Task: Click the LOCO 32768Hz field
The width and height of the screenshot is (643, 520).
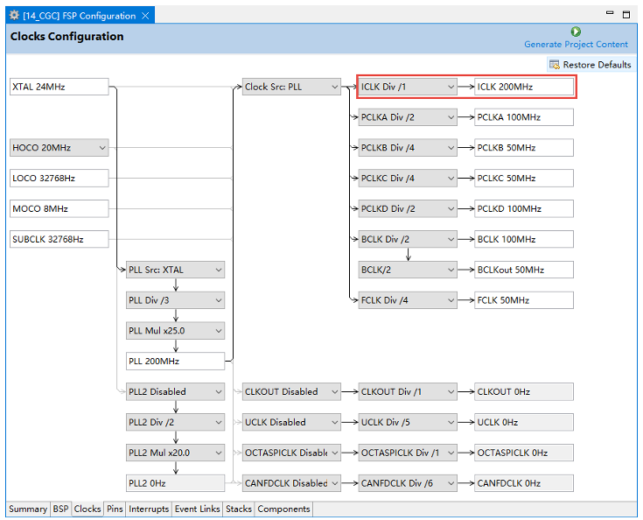Action: click(59, 178)
